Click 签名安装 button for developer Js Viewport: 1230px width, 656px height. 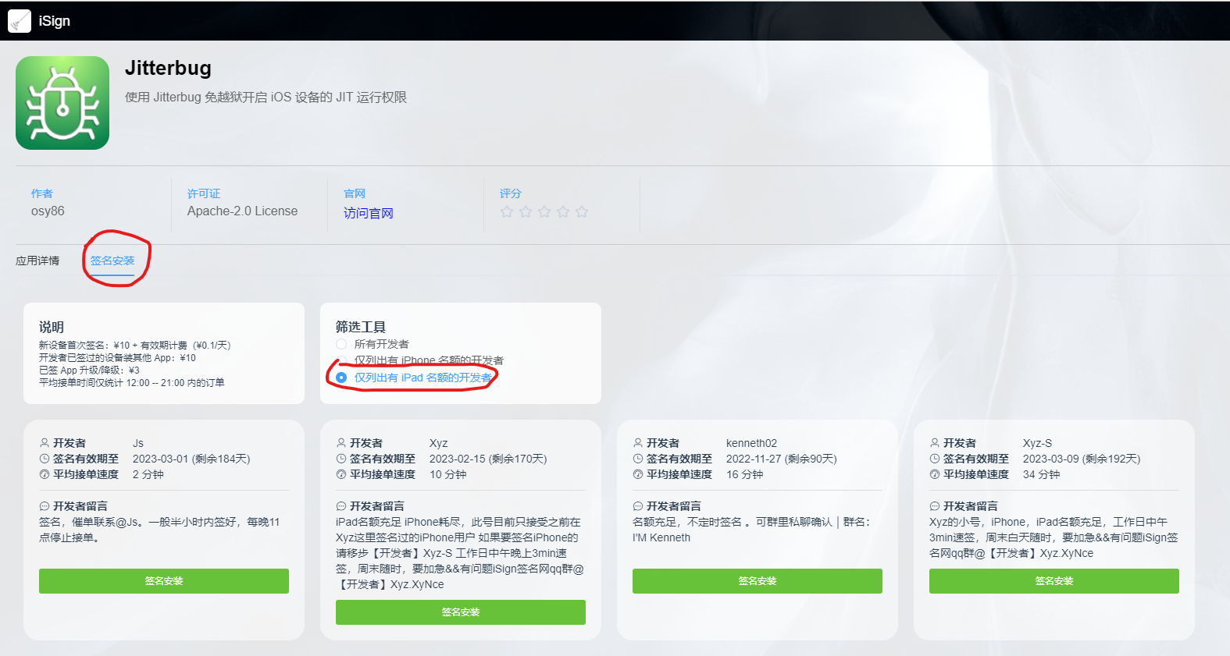click(164, 581)
